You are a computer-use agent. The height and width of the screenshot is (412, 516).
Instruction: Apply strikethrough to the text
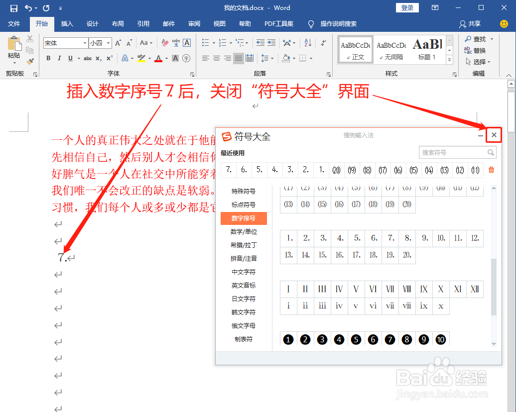88,58
